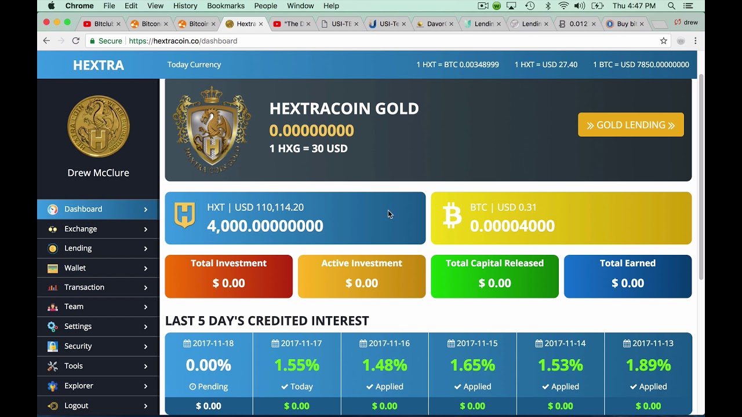Open the Dashboard sidebar icon
Screen dimensions: 742x417
coord(53,209)
